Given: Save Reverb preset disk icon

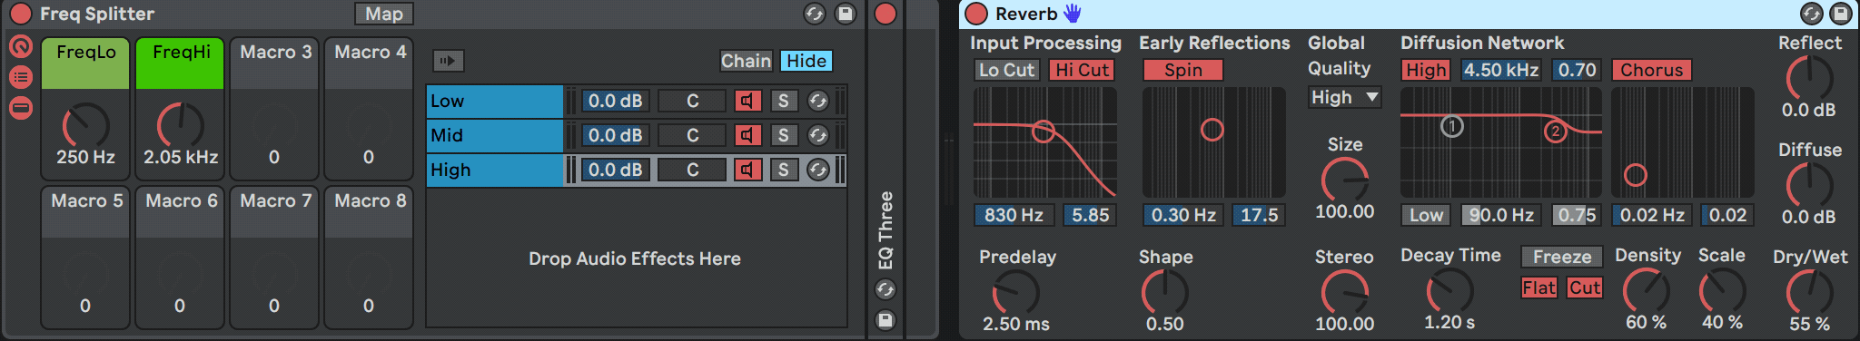Looking at the screenshot, I should click(1841, 14).
